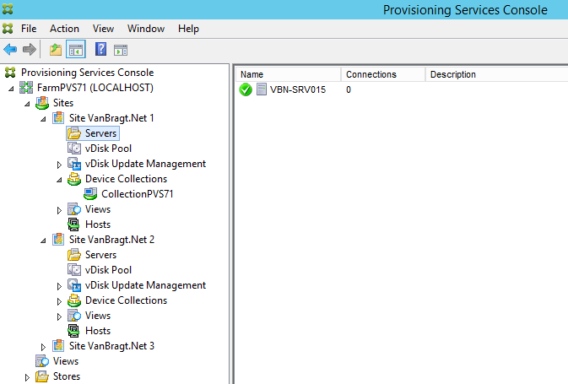
Task: Collapse Site VanBragt.Net 2
Action: pyautogui.click(x=43, y=241)
